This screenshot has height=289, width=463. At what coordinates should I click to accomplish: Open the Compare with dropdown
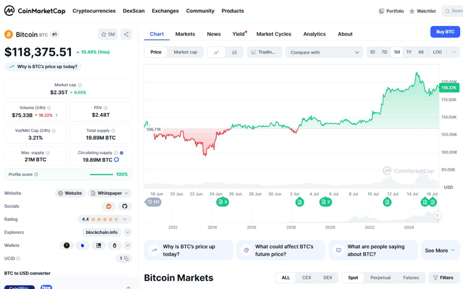click(x=324, y=52)
